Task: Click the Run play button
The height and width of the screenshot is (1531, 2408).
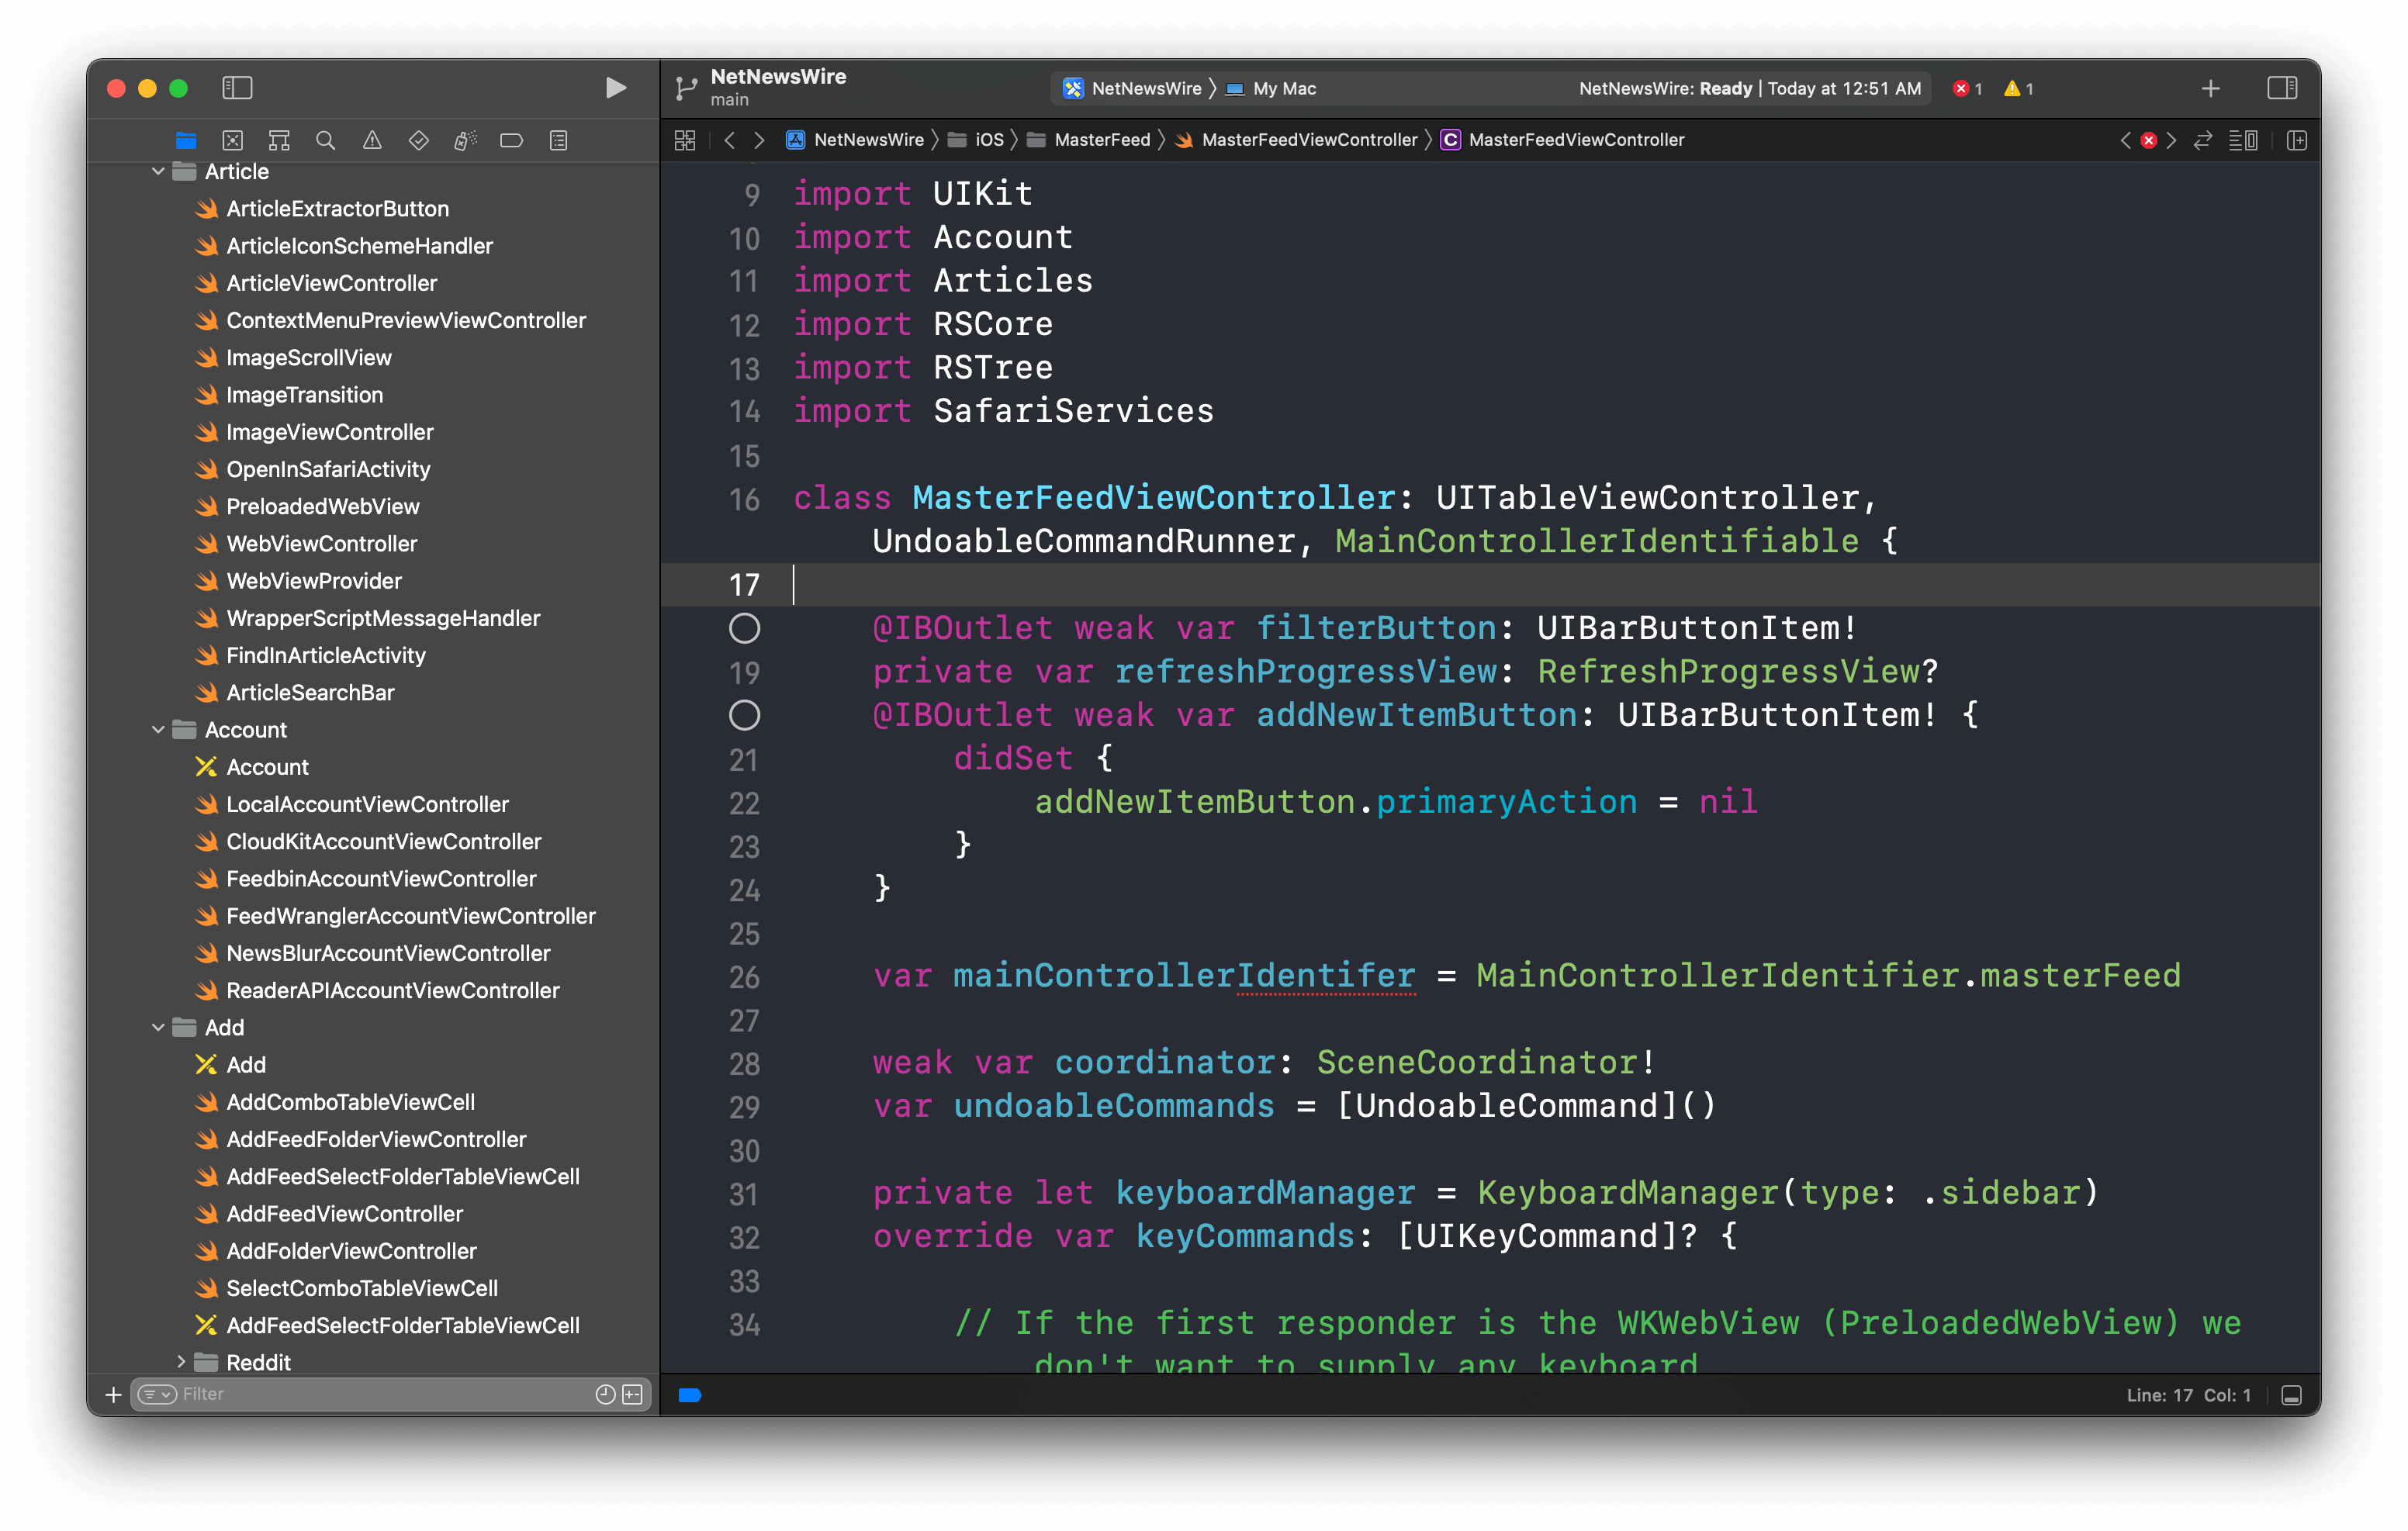Action: (x=616, y=88)
